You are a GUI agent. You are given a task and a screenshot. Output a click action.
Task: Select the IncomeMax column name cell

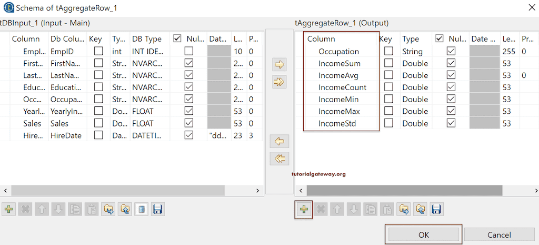pos(340,111)
